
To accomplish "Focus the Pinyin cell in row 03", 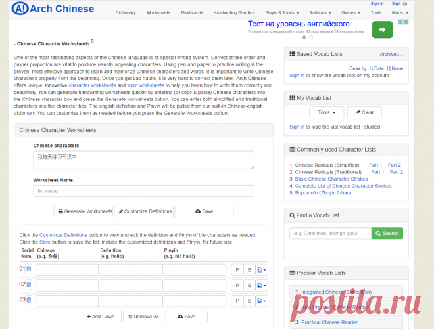I will tap(194, 301).
